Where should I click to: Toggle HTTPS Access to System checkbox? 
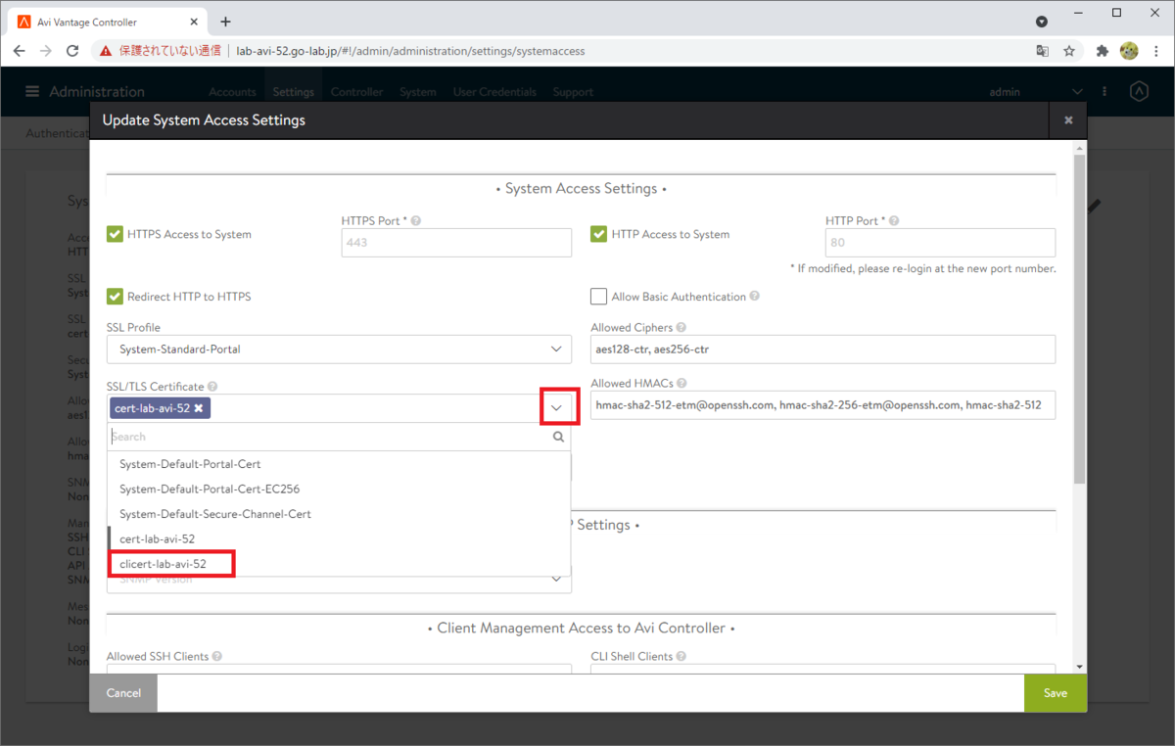(115, 234)
